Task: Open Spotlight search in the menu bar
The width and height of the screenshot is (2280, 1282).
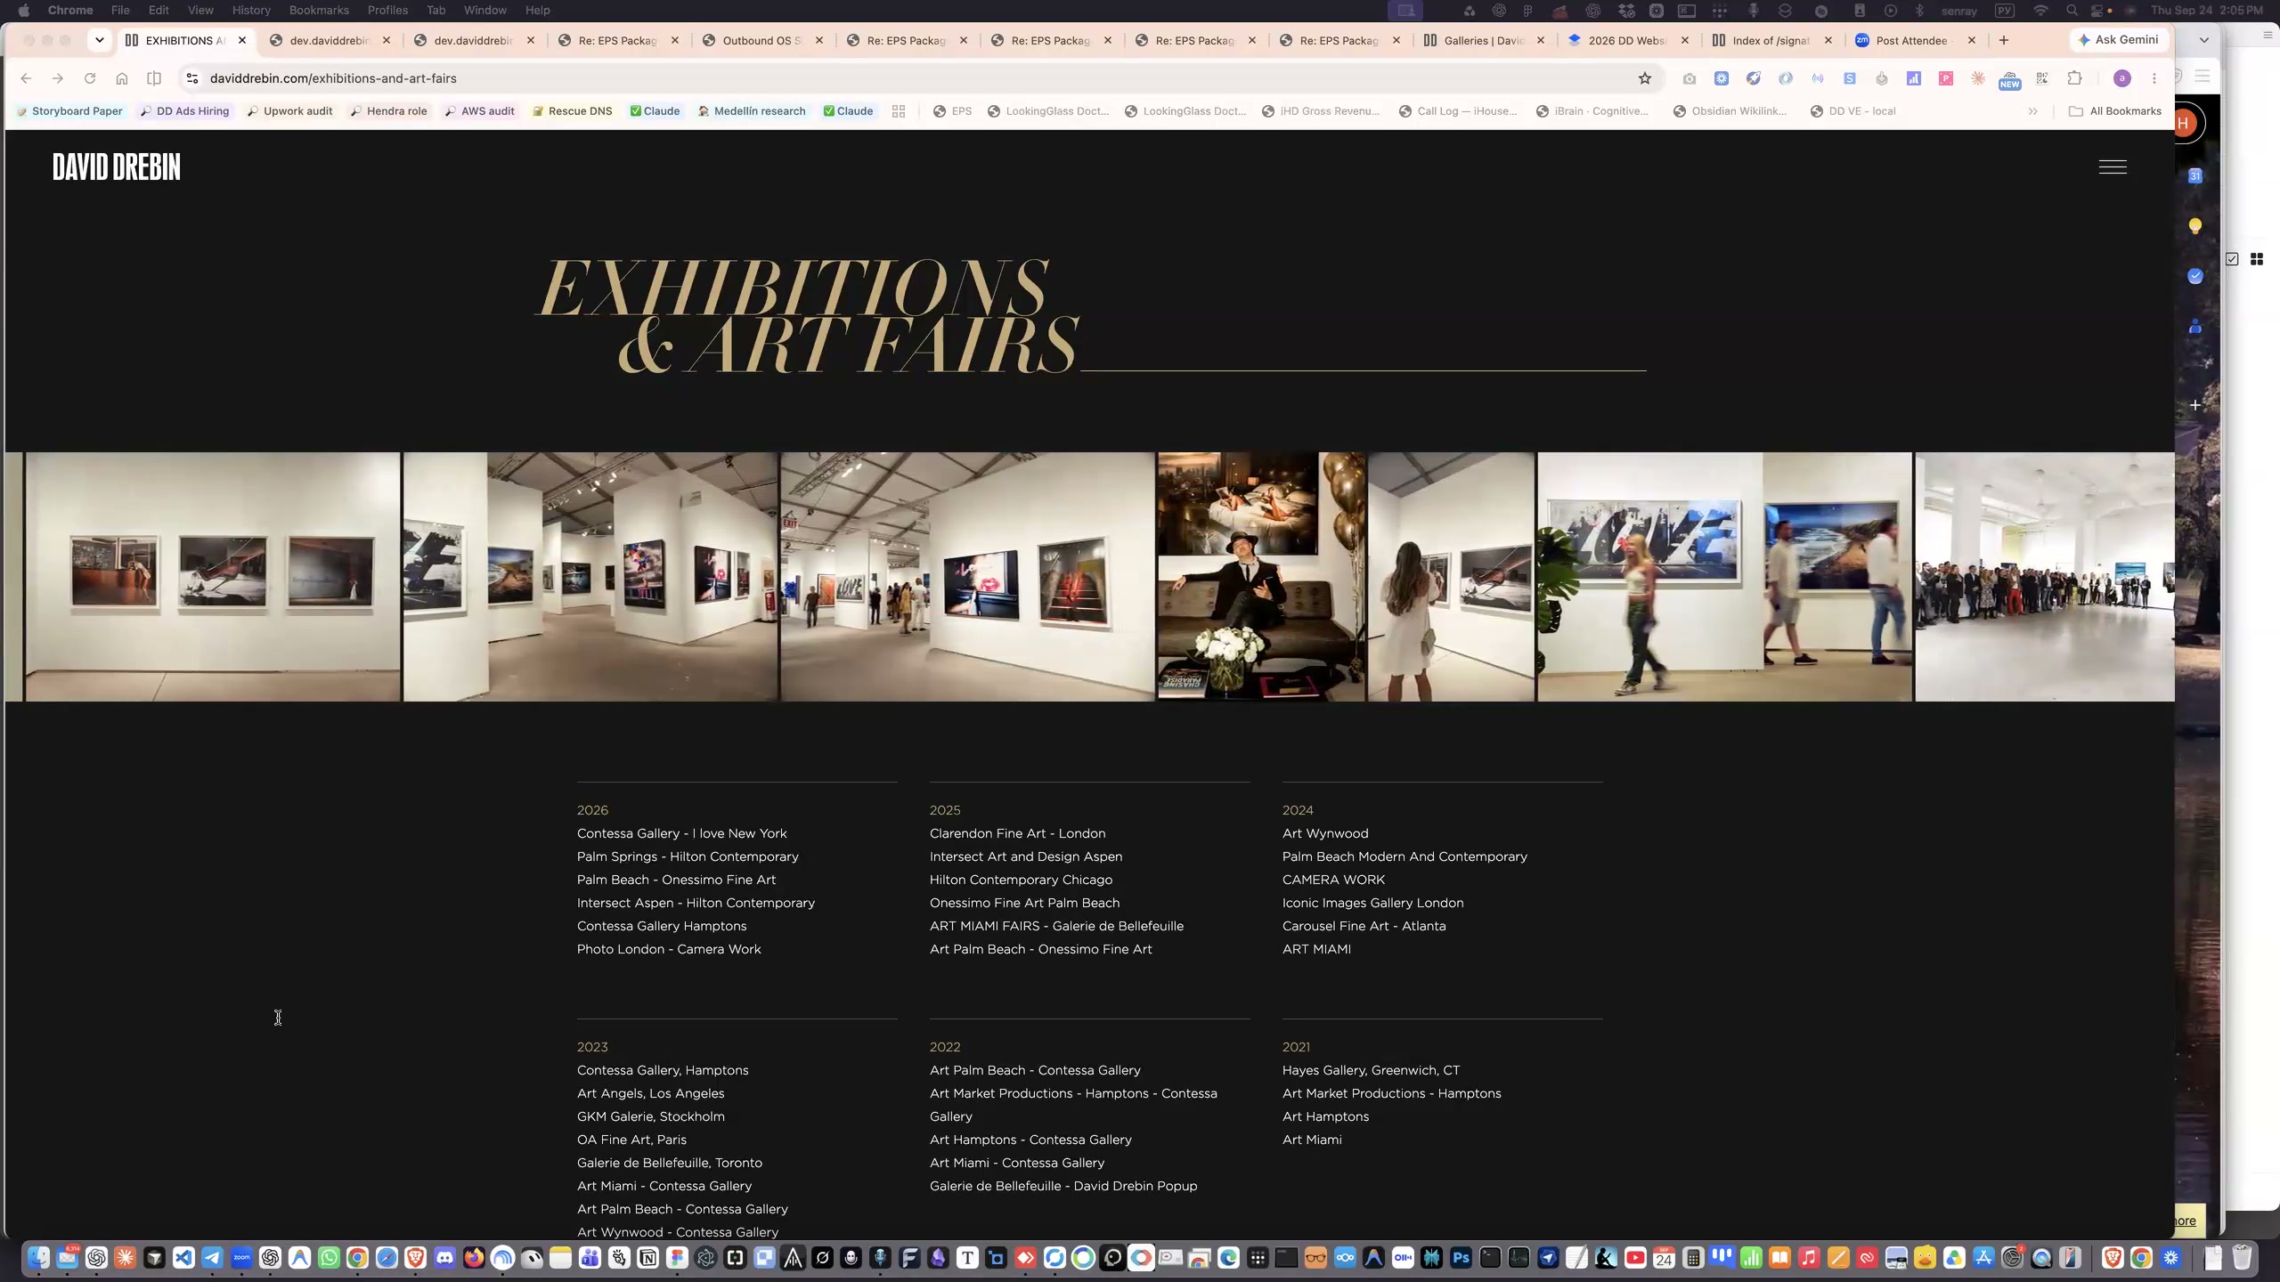Action: [x=2072, y=11]
